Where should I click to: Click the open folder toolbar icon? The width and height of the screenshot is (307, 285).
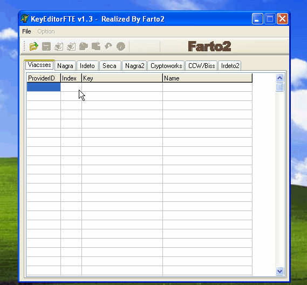(33, 46)
